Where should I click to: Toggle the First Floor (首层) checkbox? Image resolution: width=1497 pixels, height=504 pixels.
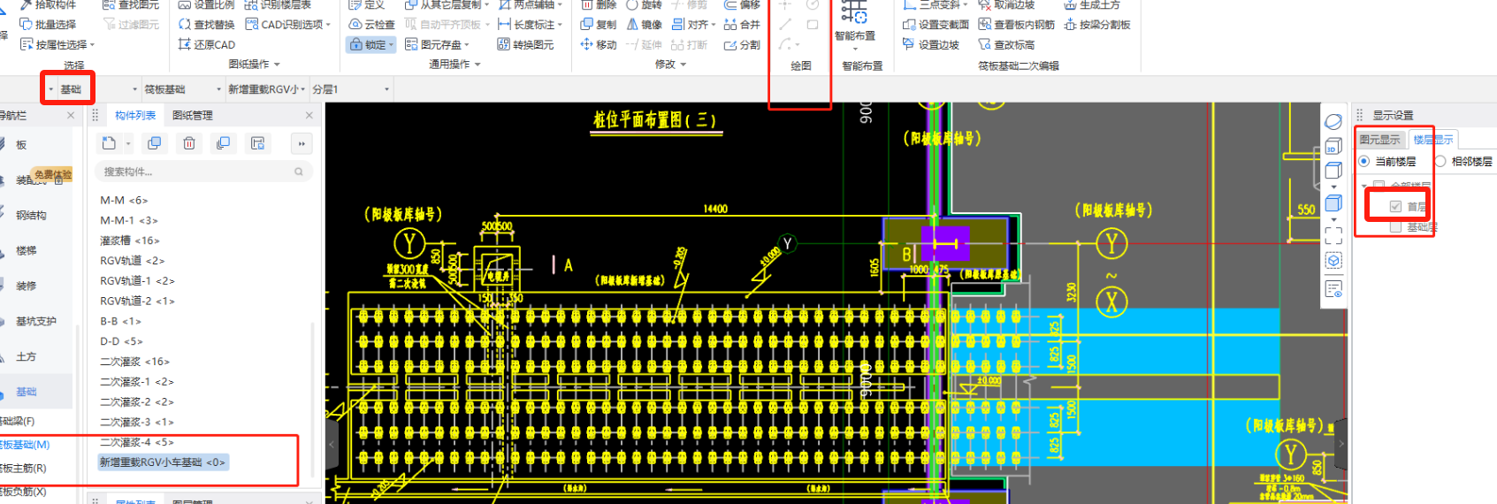(1395, 206)
